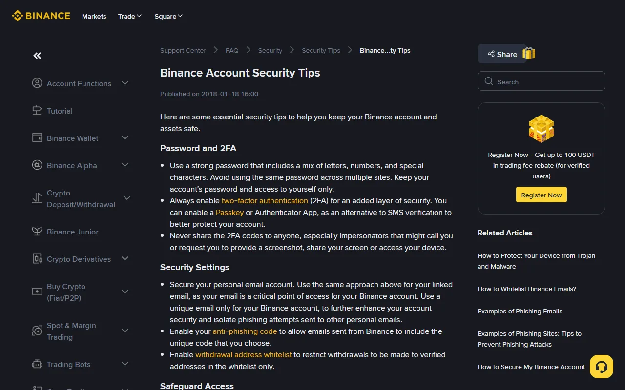Click the Spot & Margin Trading icon
This screenshot has height=390, width=625.
(37, 331)
